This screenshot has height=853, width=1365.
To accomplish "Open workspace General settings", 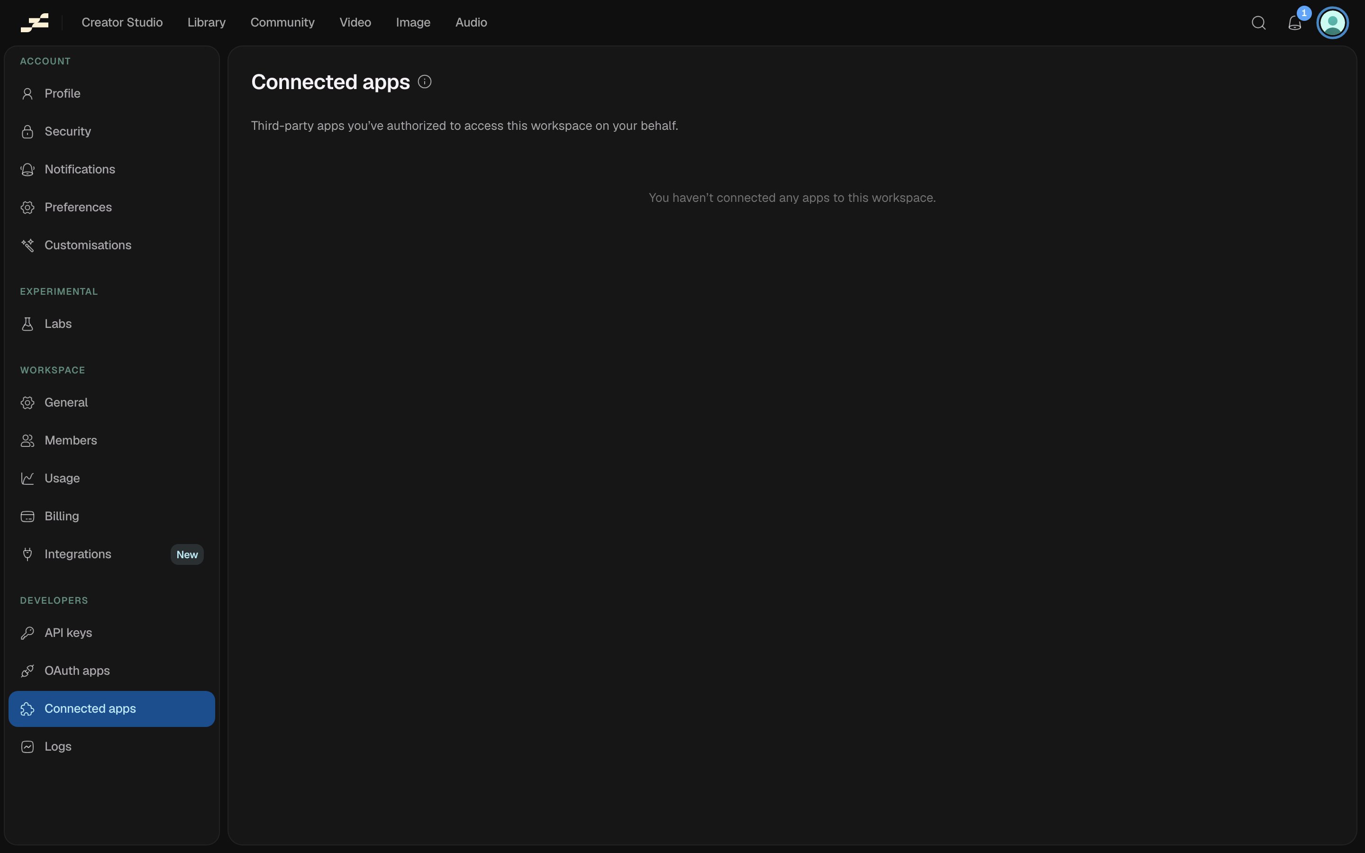I will pyautogui.click(x=112, y=402).
